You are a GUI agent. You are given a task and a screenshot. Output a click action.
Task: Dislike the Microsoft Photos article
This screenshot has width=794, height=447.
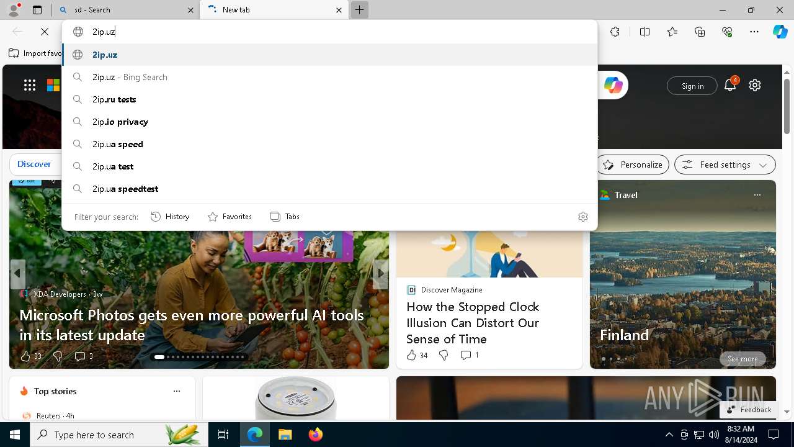click(x=58, y=356)
